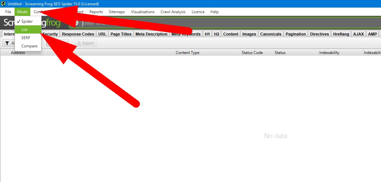This screenshot has height=182, width=381.
Task: Open the Help menu
Action: [214, 12]
